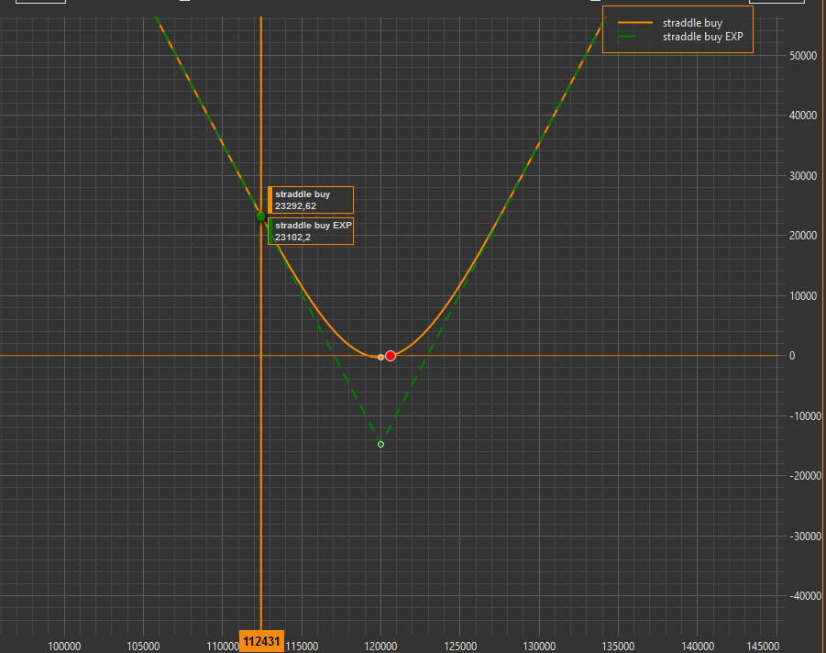This screenshot has width=826, height=653.
Task: Click the x-axis label 115000
Action: point(302,647)
